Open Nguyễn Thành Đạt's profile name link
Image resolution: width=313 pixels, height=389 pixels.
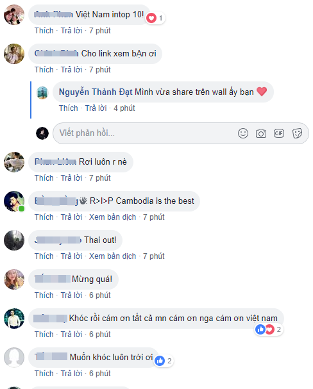click(x=96, y=92)
